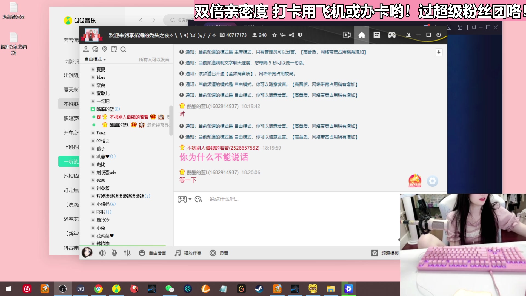Select the home icon in the live window
The height and width of the screenshot is (296, 526).
[x=362, y=35]
